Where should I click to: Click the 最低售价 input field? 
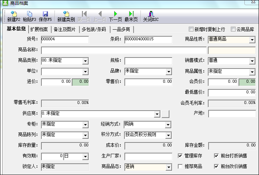click(232, 93)
